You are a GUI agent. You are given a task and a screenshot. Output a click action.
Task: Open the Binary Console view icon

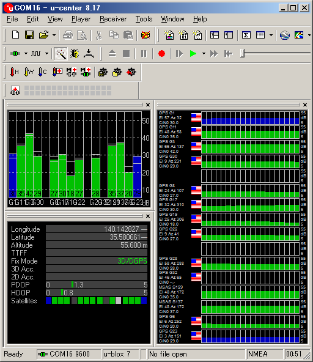coord(184,35)
